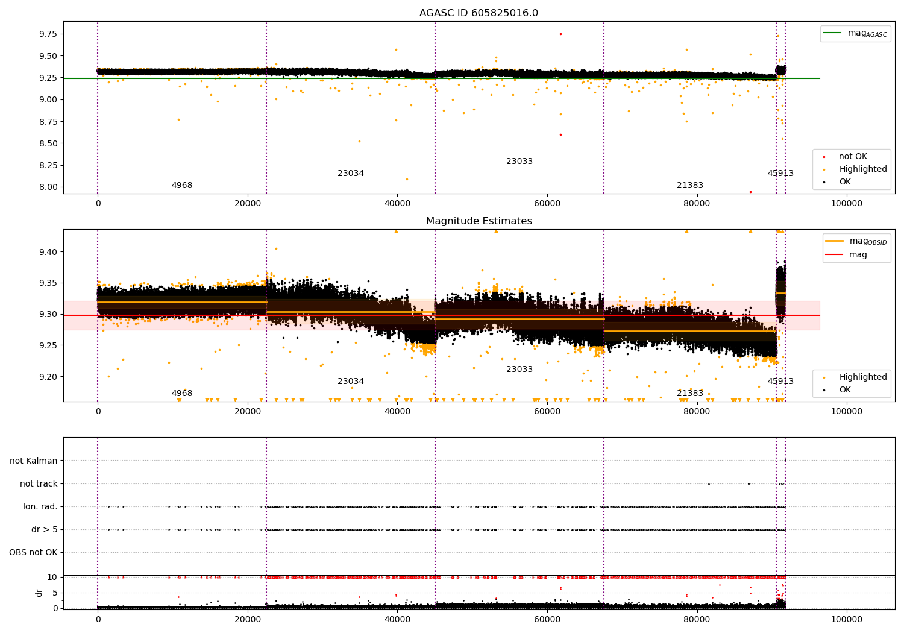Select the mag OBSID legend entry in middle plot
This screenshot has width=904, height=633.
point(856,241)
